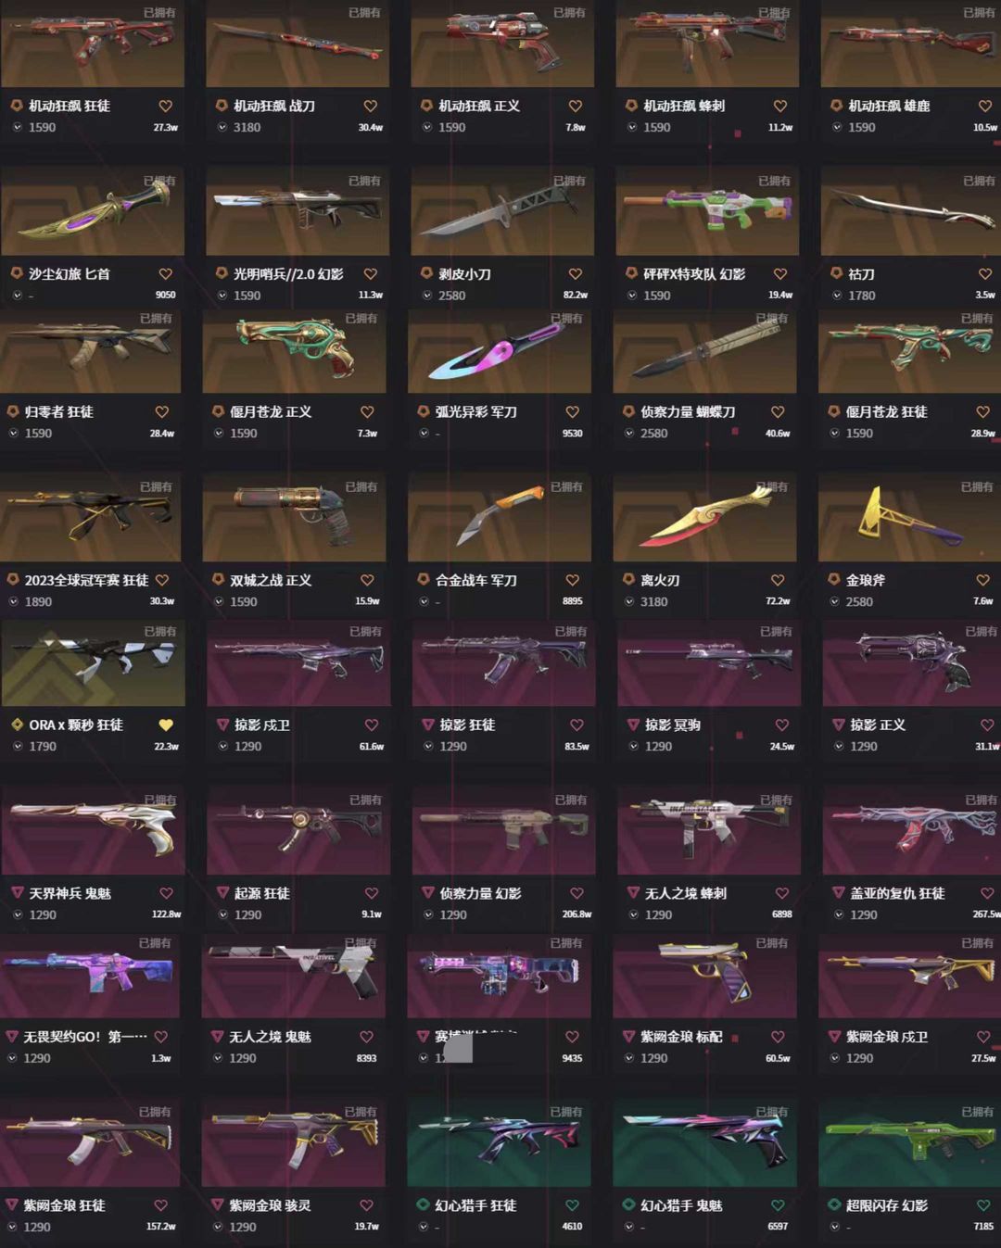Image resolution: width=1001 pixels, height=1248 pixels.
Task: Toggle heart on 幻心猎手 狂徒
Action: pos(572,1205)
